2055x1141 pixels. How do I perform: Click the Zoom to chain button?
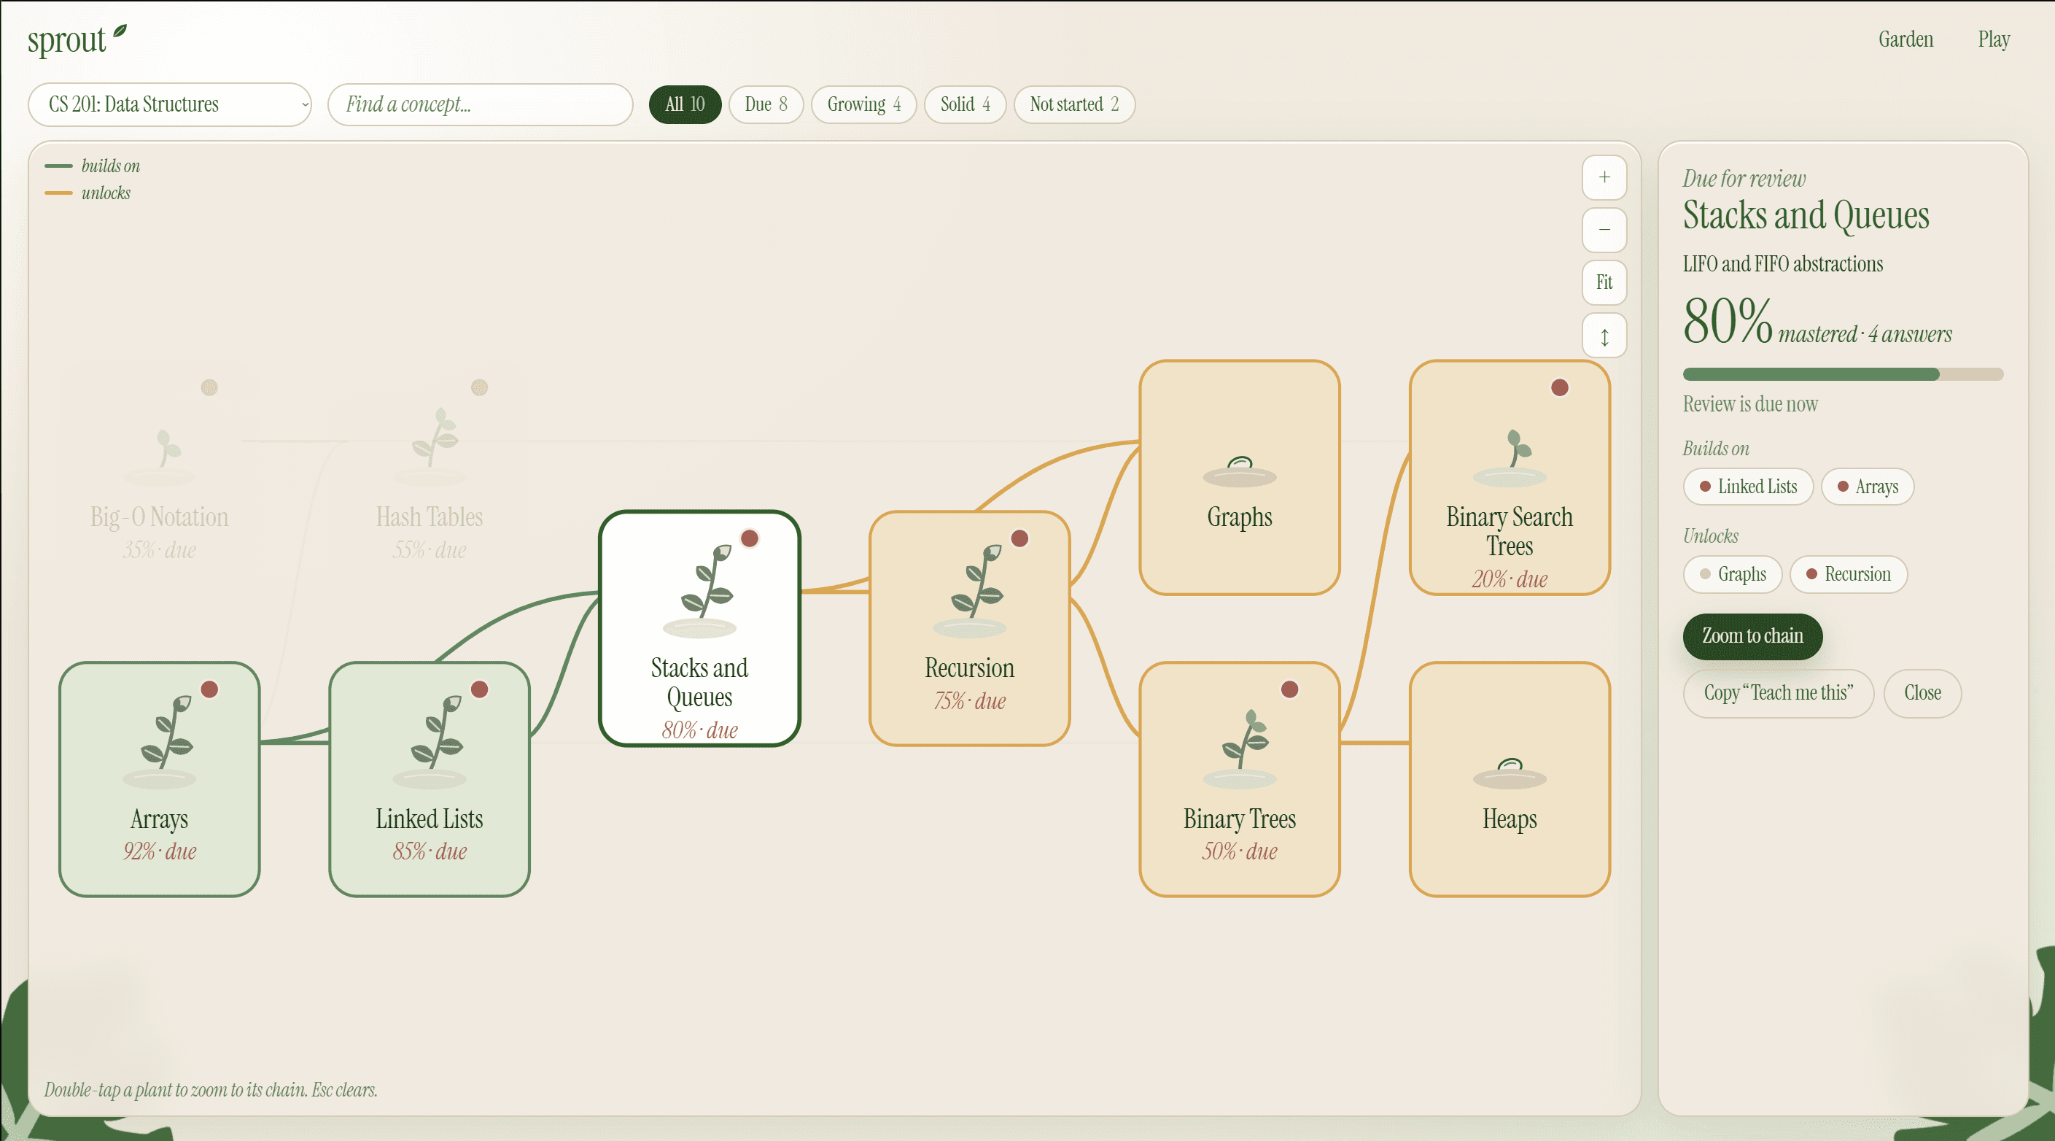1752,636
